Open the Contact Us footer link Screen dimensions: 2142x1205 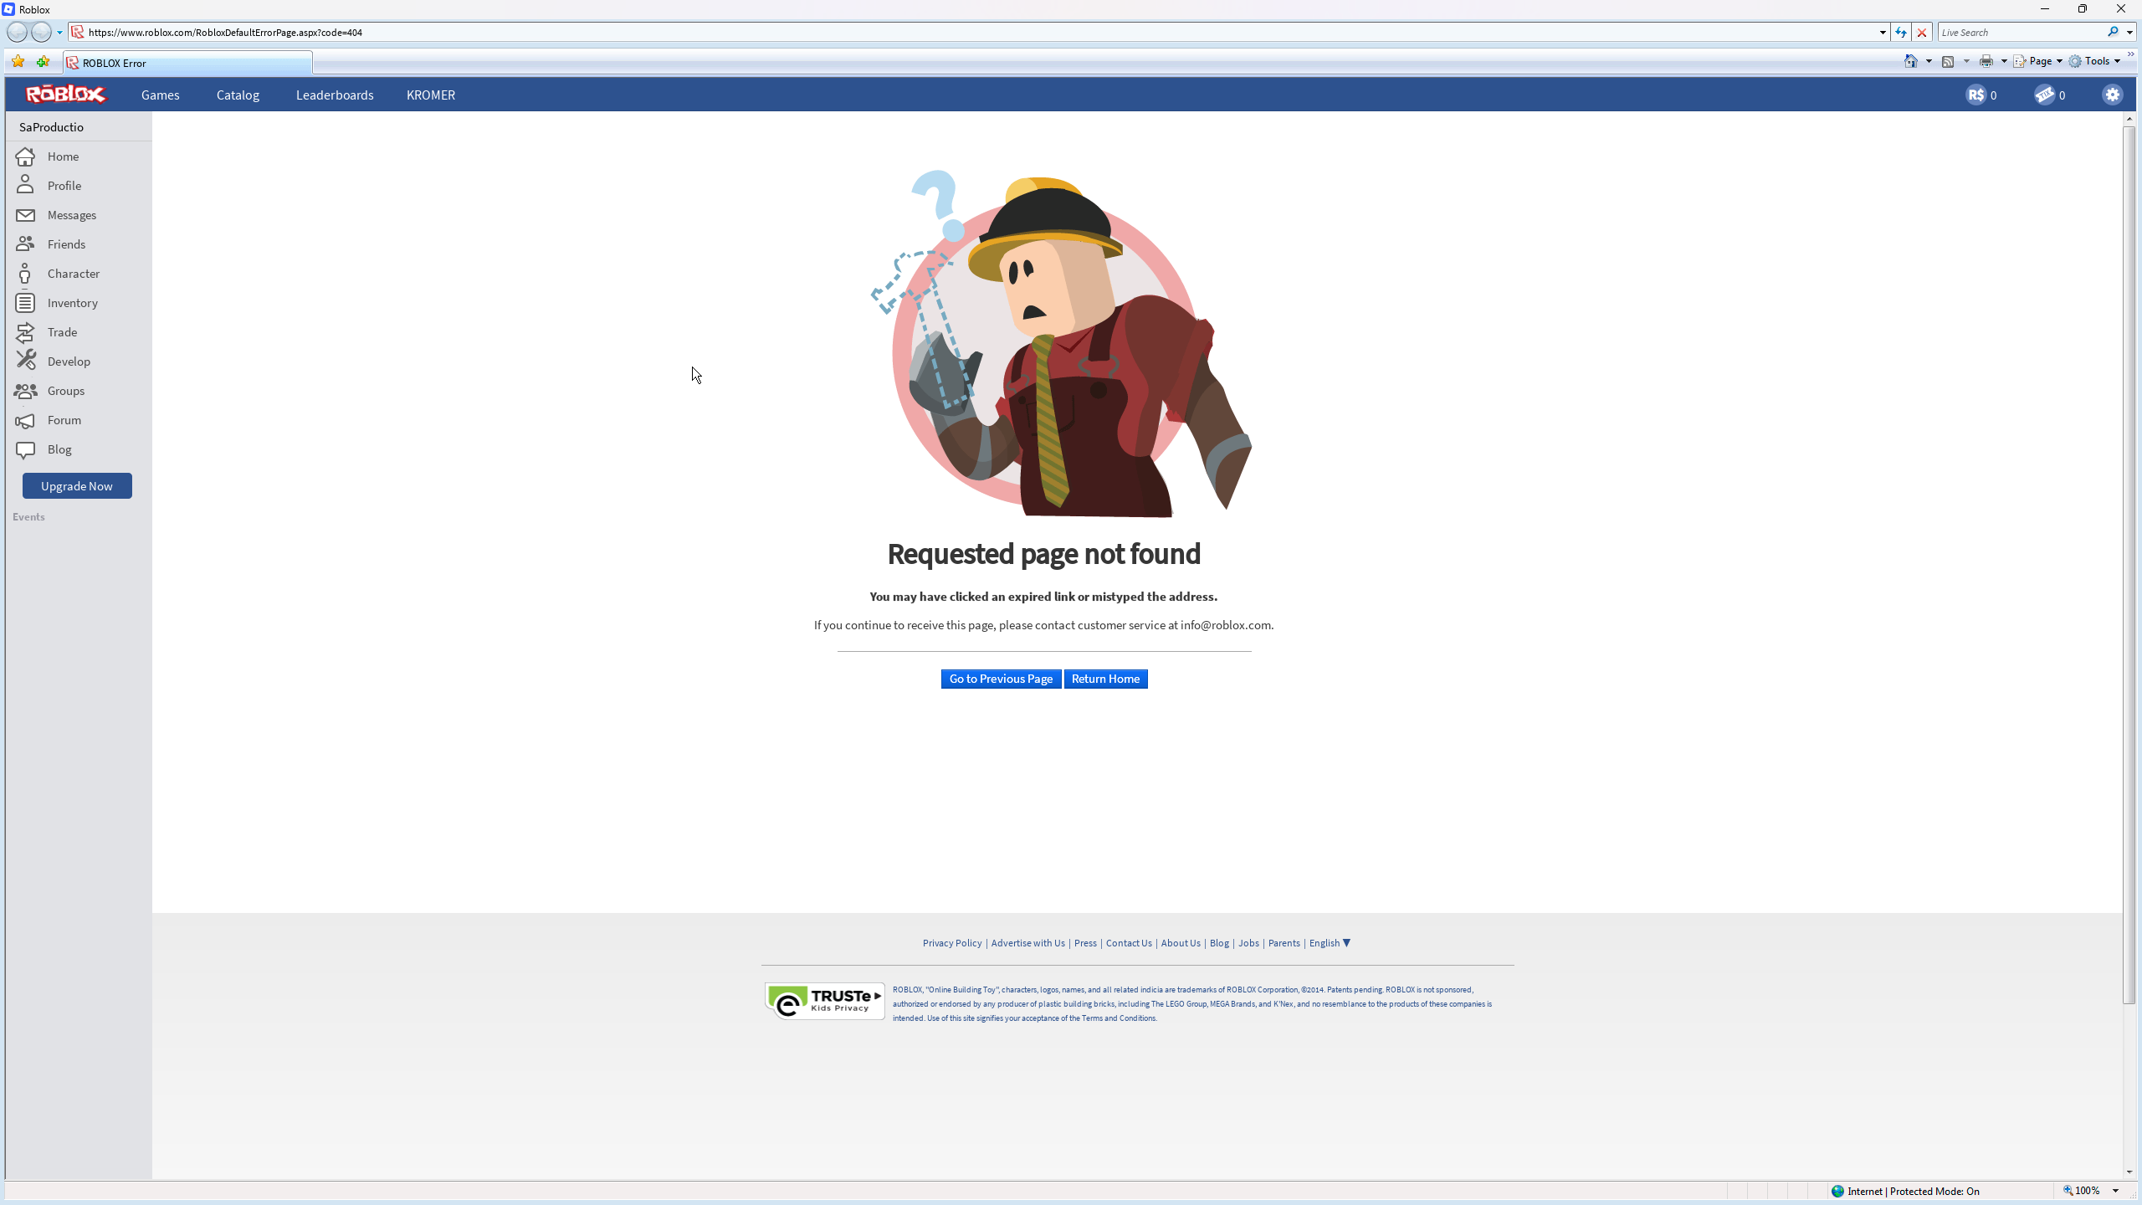click(1129, 943)
